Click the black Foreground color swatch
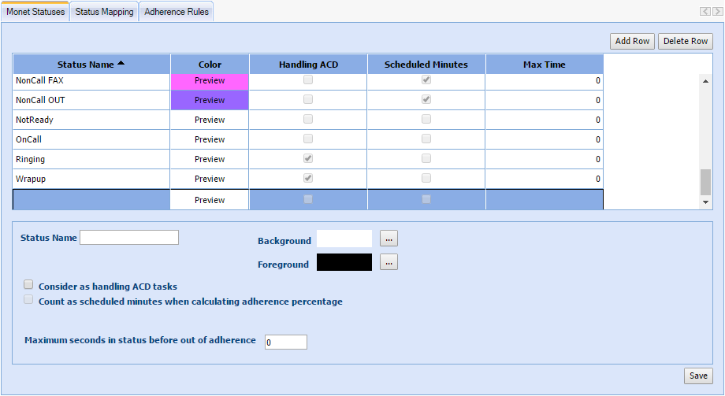The width and height of the screenshot is (725, 396). (344, 262)
